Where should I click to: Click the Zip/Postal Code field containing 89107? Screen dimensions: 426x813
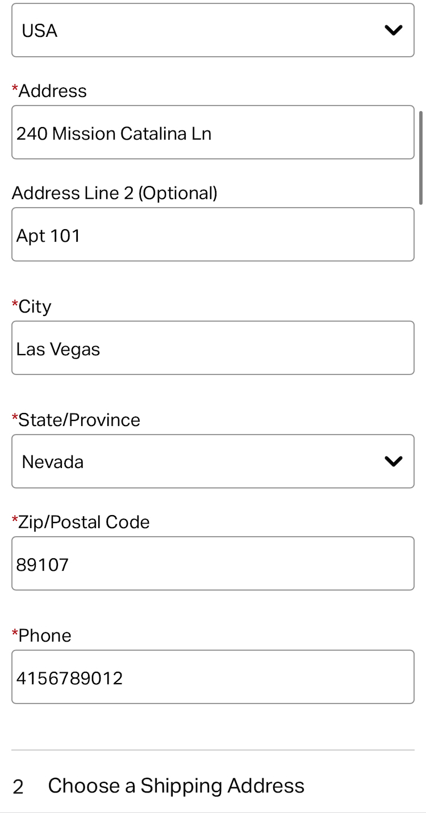pos(212,564)
